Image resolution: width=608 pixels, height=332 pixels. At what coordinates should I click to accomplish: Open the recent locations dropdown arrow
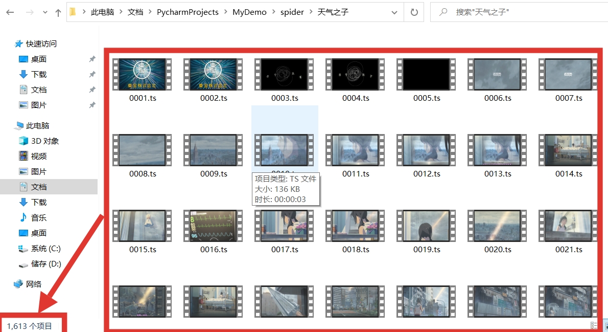[45, 12]
